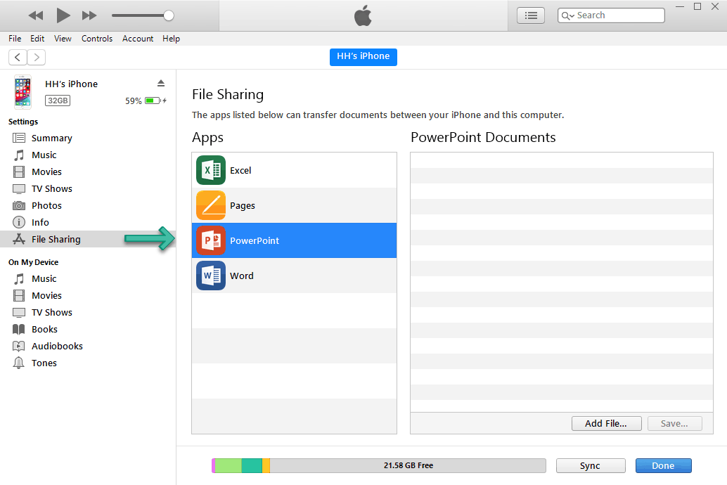Viewport: 727px width, 485px height.
Task: Click the iPhone device thumbnail image
Action: pyautogui.click(x=22, y=92)
